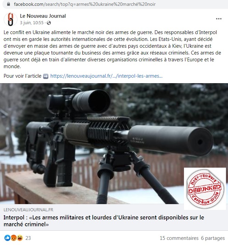
Task: Open the reactions count 23
Action: pos(28,238)
